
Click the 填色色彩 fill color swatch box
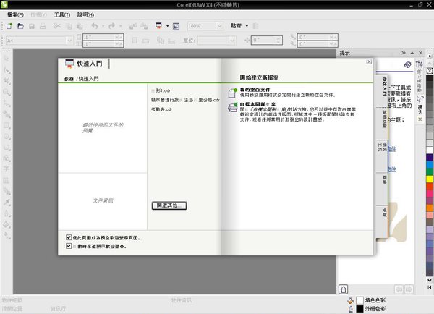(359, 300)
